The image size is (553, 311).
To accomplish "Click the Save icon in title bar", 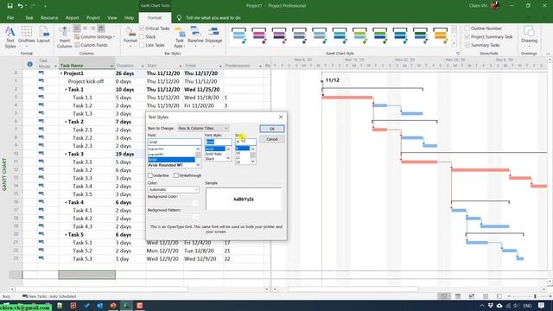I will point(10,6).
